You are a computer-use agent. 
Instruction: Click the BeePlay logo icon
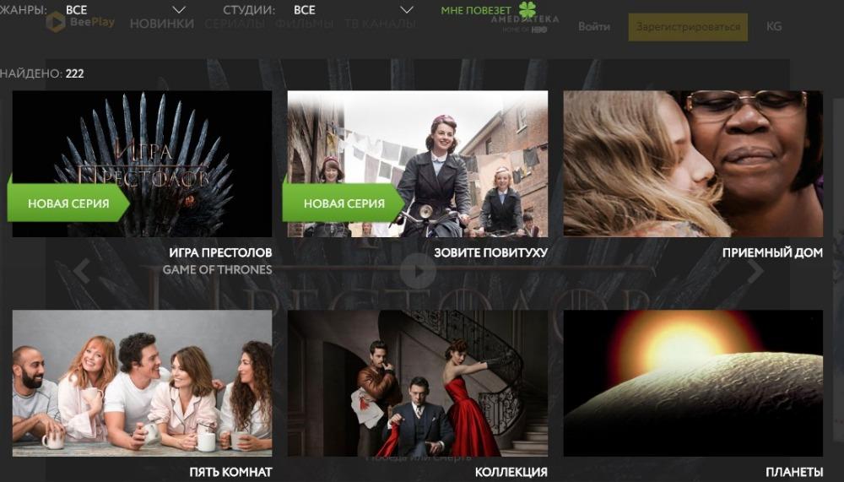pyautogui.click(x=55, y=22)
